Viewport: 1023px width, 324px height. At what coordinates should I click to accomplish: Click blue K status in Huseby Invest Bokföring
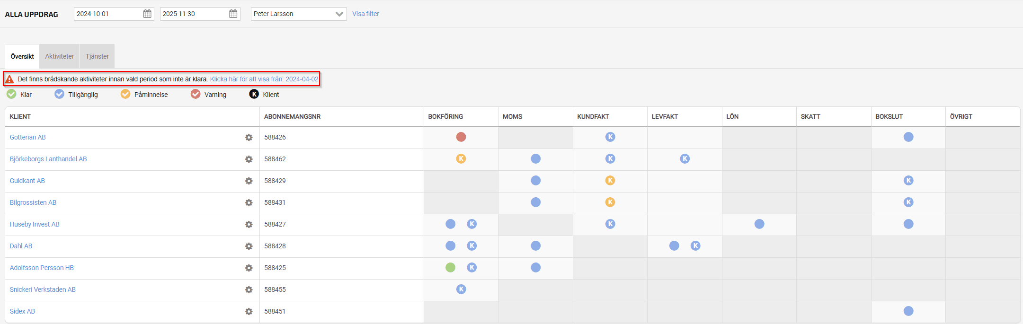[x=471, y=224]
